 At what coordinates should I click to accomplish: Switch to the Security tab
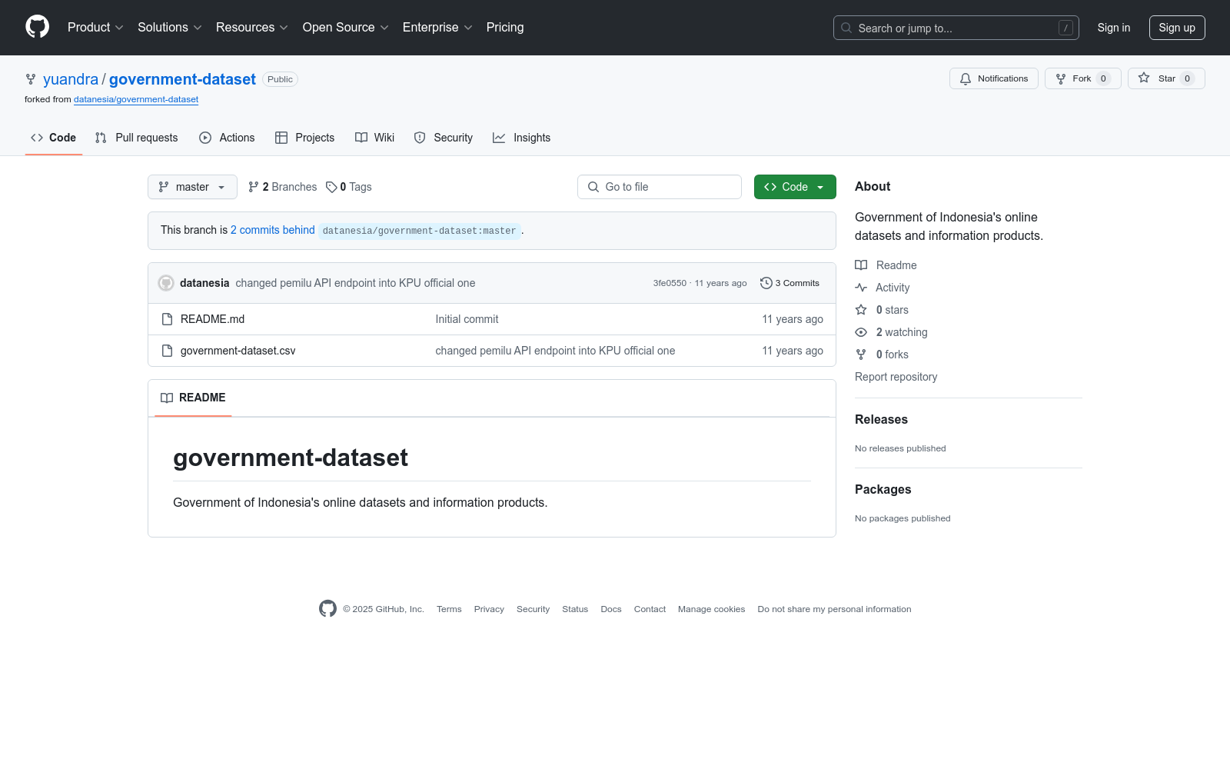coord(444,138)
